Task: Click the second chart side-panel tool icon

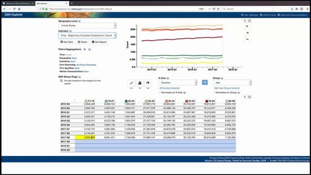Action: 247,33
